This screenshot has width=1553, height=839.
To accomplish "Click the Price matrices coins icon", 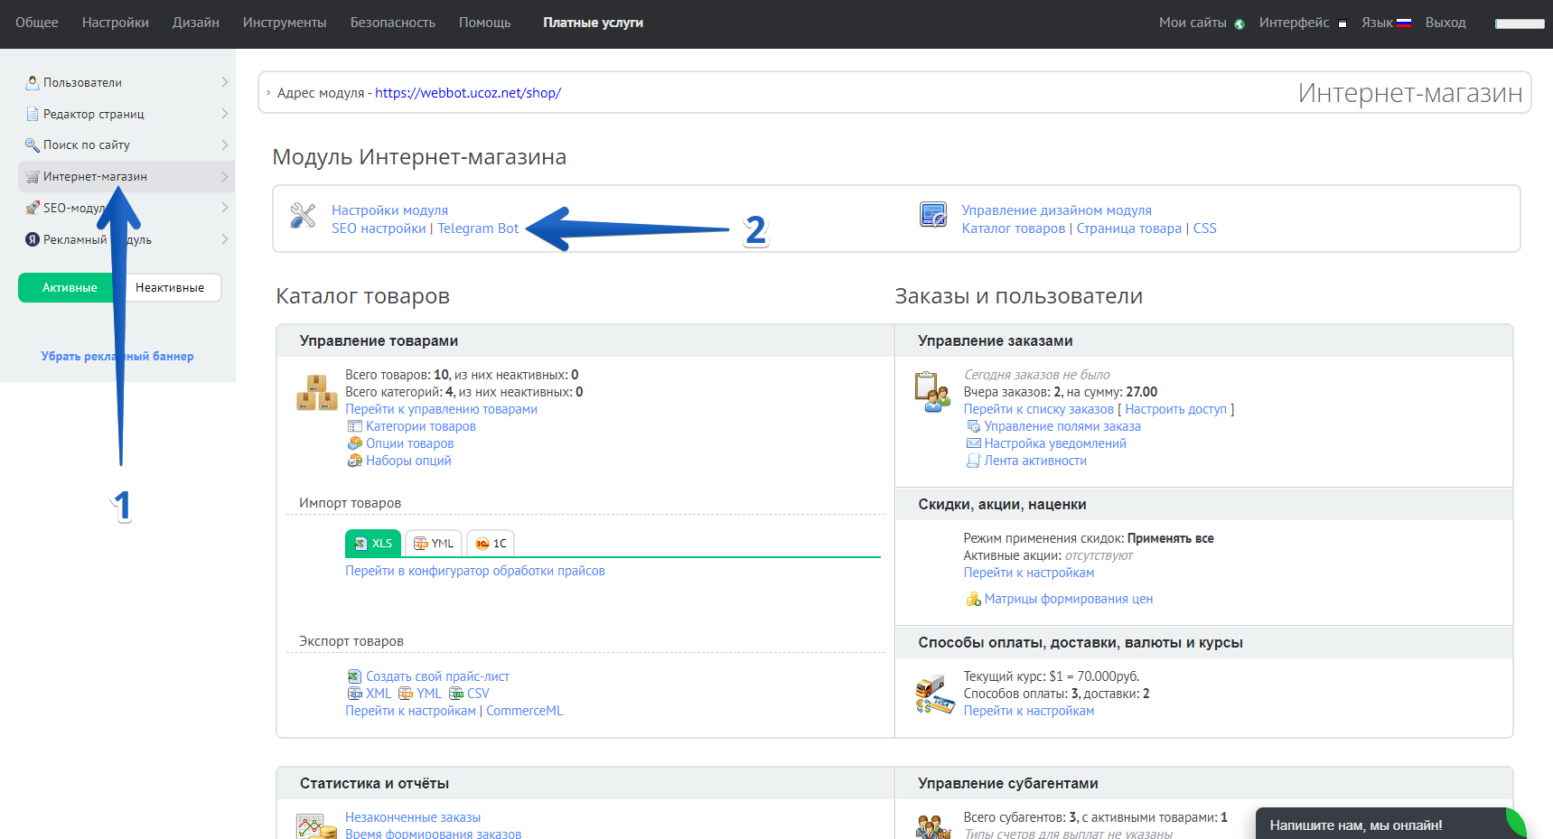I will pos(973,600).
